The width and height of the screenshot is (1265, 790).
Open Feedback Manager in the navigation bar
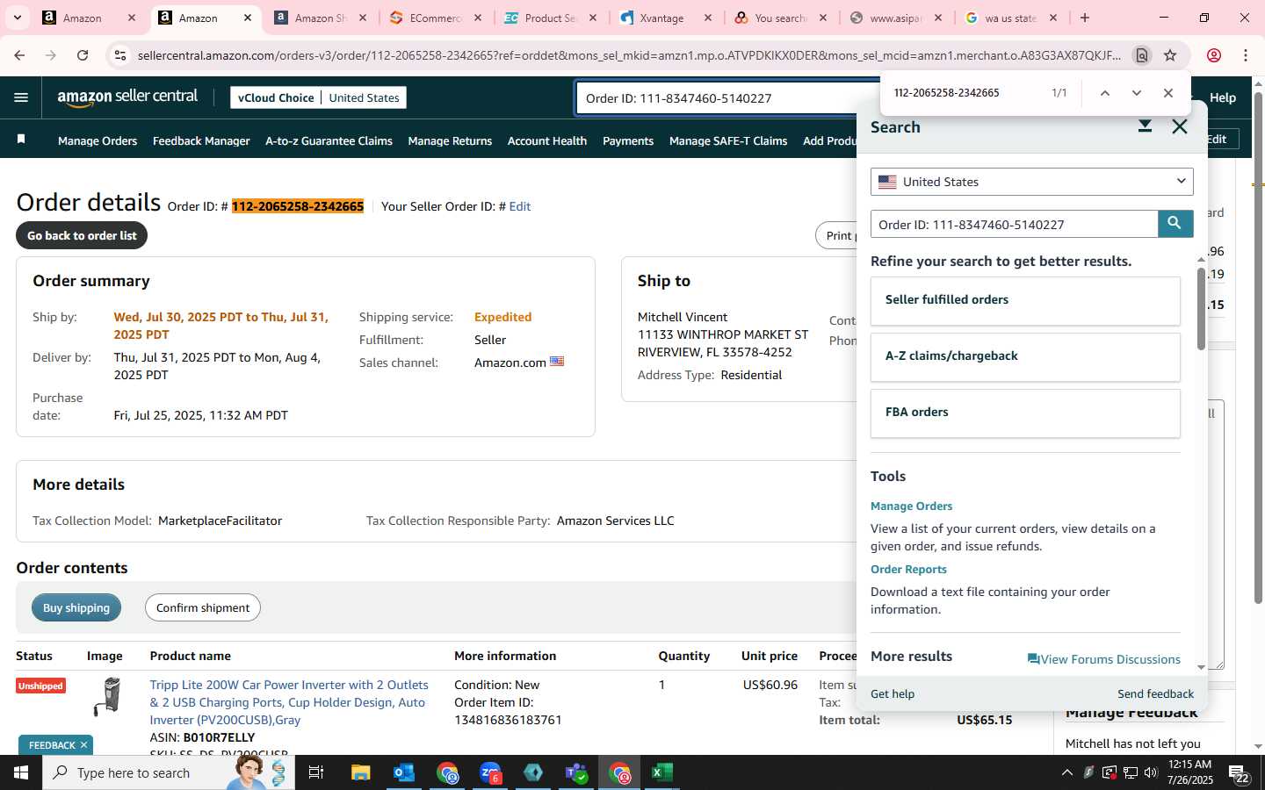(201, 140)
